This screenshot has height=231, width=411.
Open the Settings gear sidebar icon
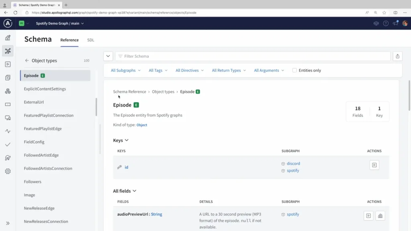[x=8, y=171]
